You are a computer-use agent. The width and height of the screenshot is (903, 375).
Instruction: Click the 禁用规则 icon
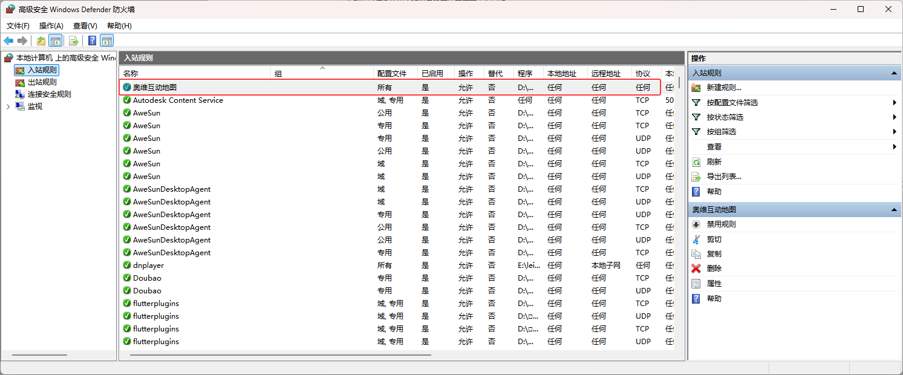tap(696, 224)
